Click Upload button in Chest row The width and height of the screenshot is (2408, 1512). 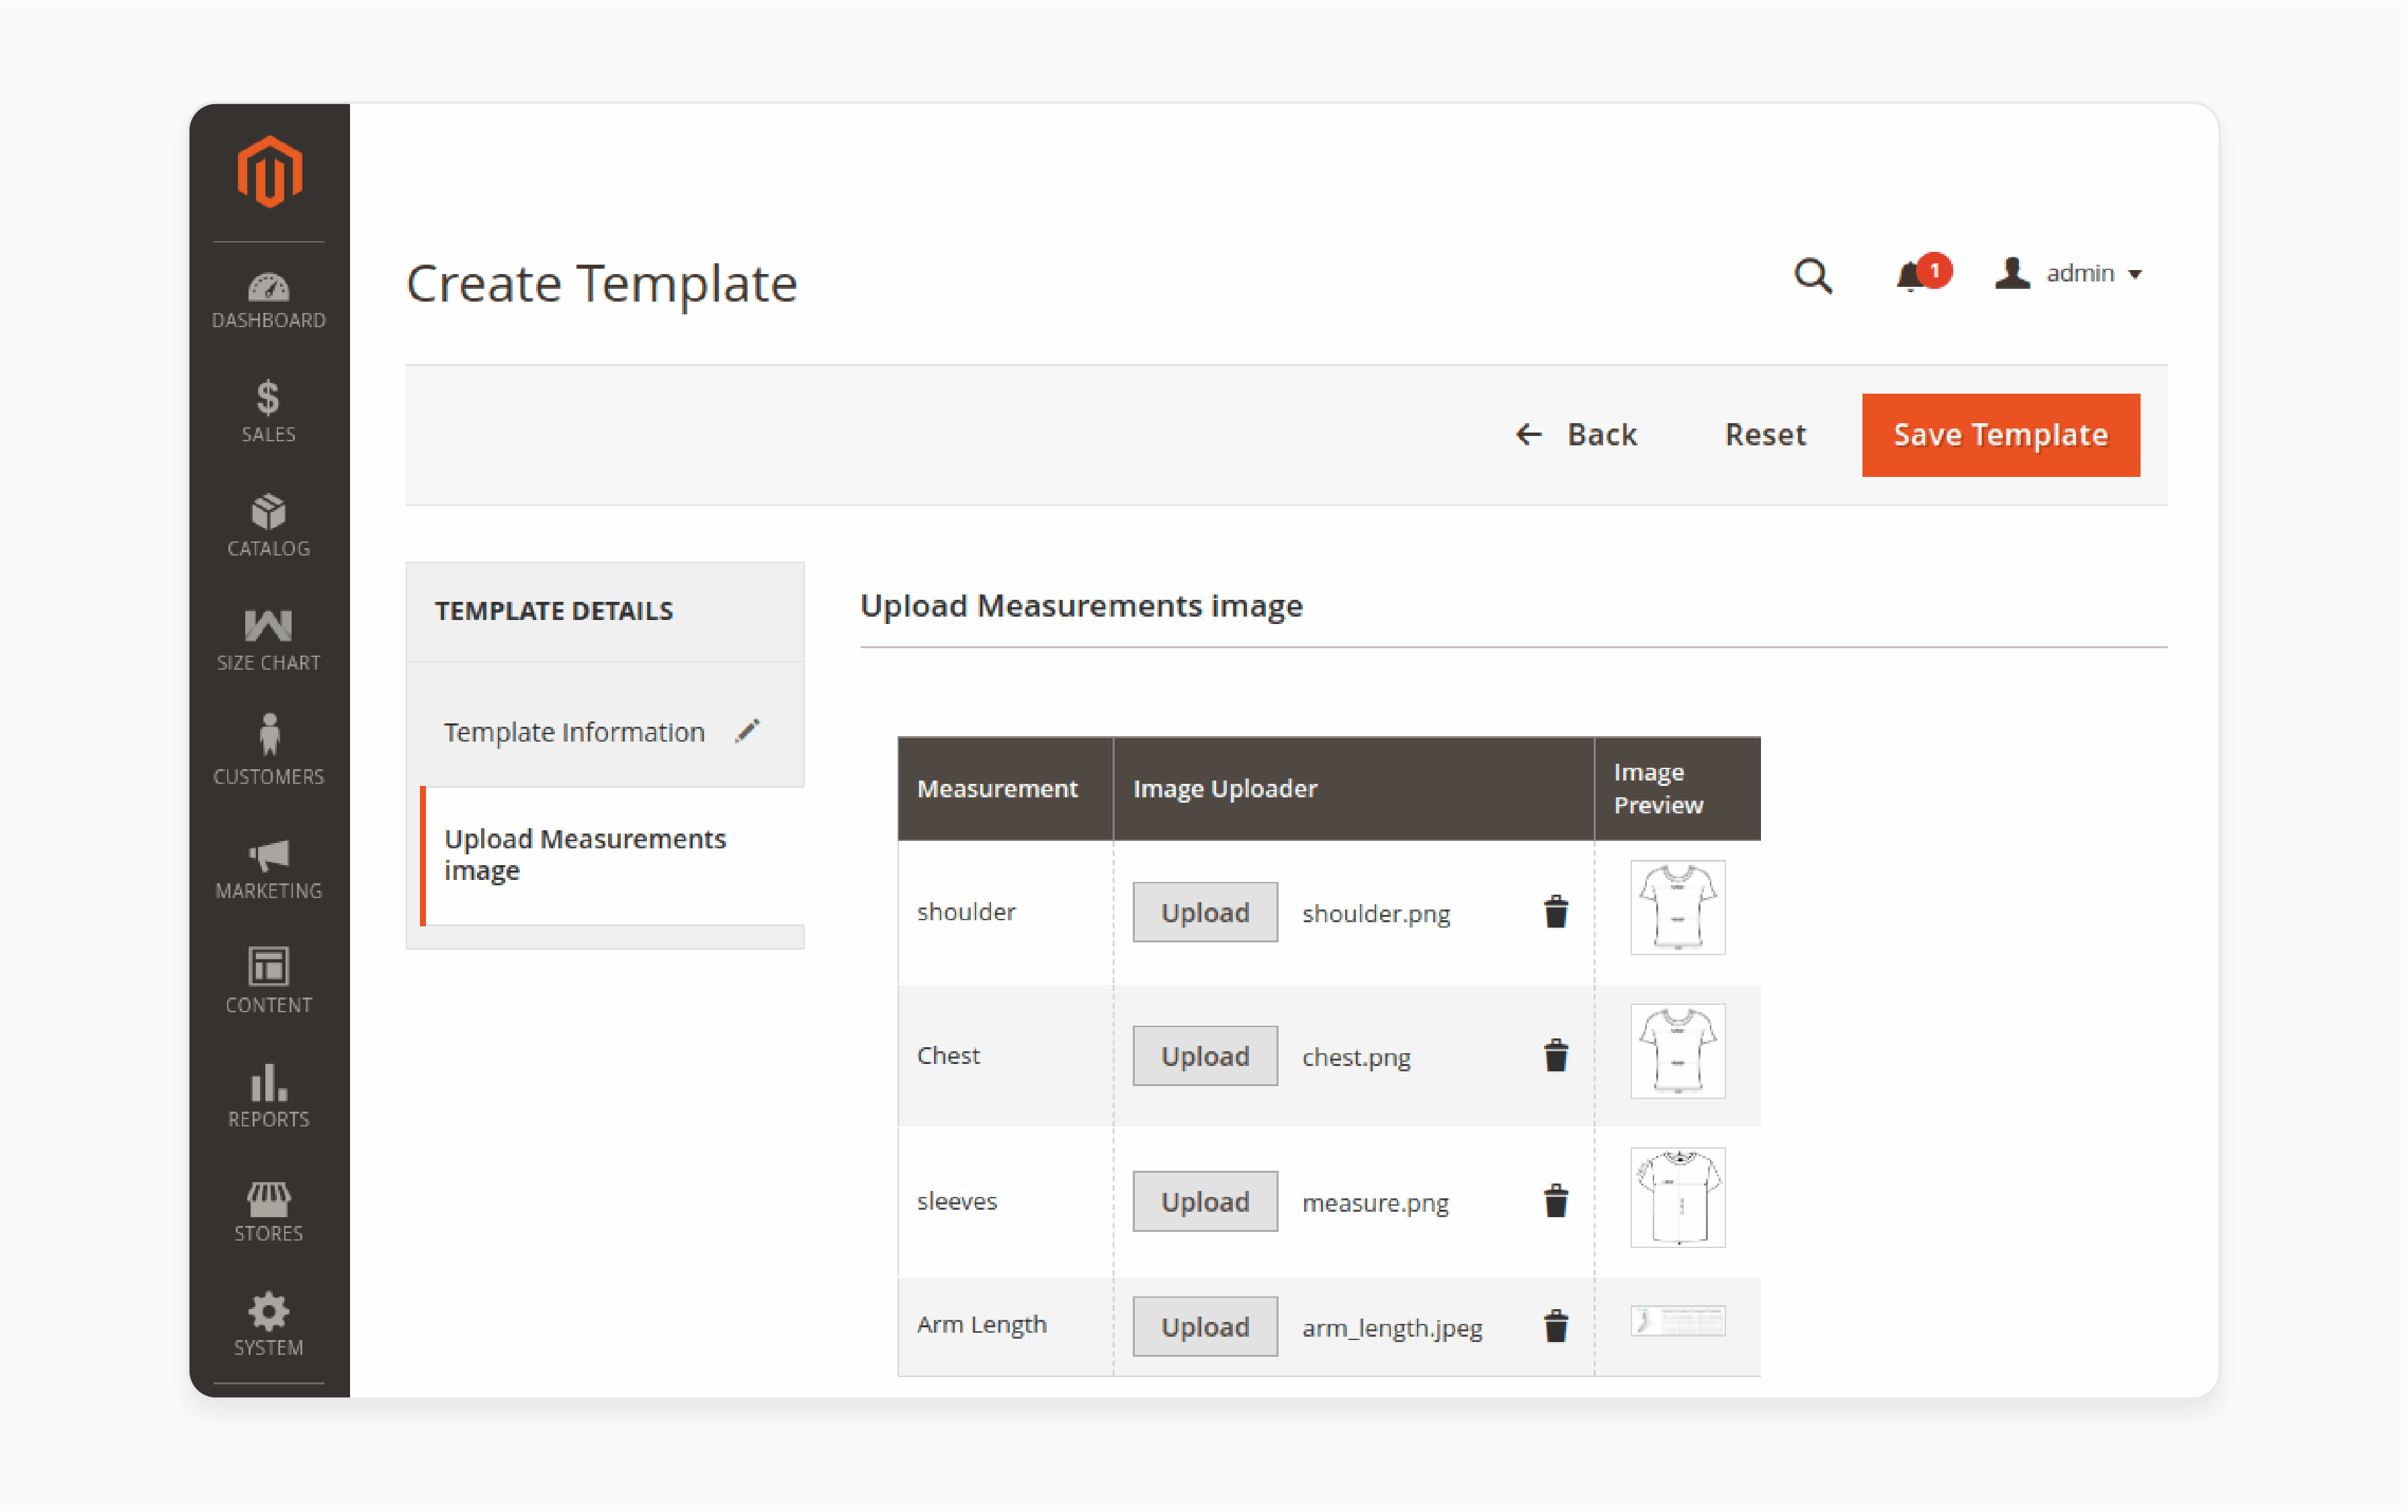tap(1205, 1055)
